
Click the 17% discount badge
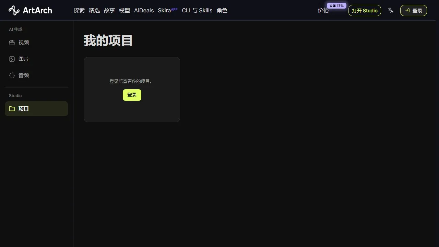pyautogui.click(x=336, y=6)
